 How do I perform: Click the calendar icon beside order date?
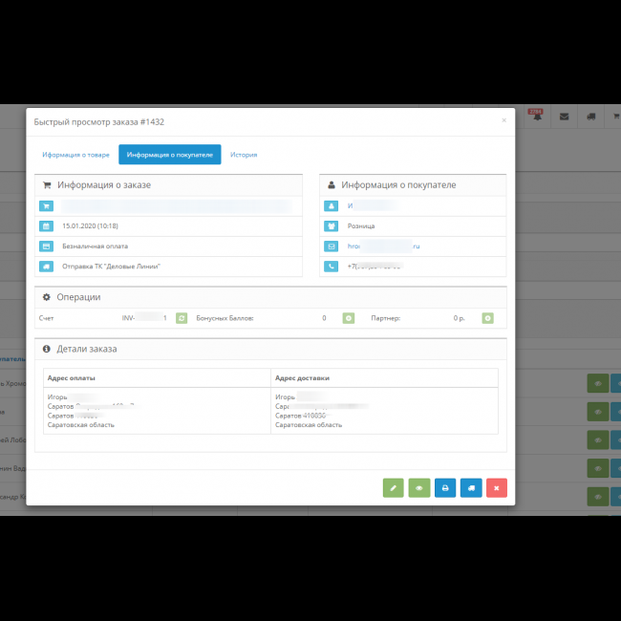46,226
